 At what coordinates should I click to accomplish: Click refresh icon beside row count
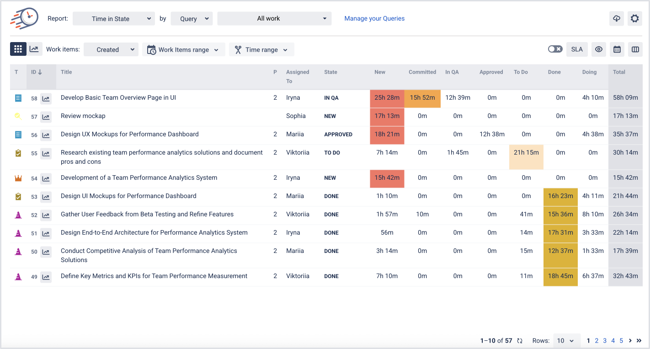point(520,341)
